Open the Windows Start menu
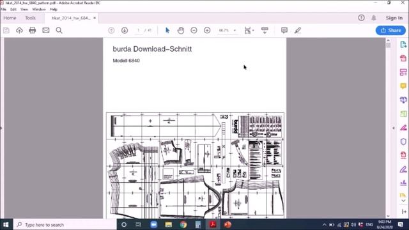Image resolution: width=409 pixels, height=230 pixels. [x=6, y=224]
